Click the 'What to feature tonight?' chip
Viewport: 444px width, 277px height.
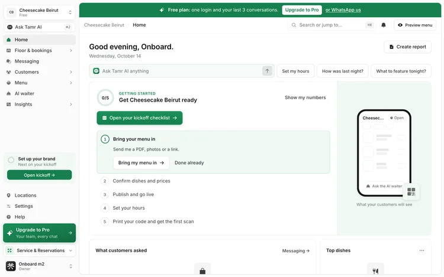(x=401, y=71)
